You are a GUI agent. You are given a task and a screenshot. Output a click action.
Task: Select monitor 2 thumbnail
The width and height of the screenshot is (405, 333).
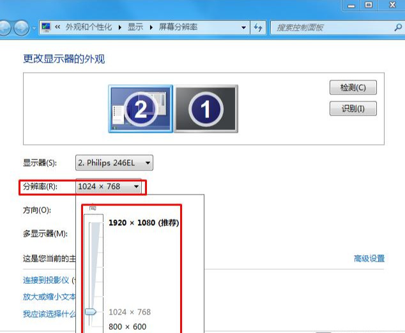pyautogui.click(x=141, y=109)
